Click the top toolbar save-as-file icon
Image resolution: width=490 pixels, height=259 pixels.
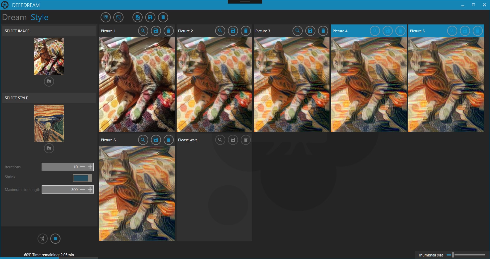coord(138,17)
